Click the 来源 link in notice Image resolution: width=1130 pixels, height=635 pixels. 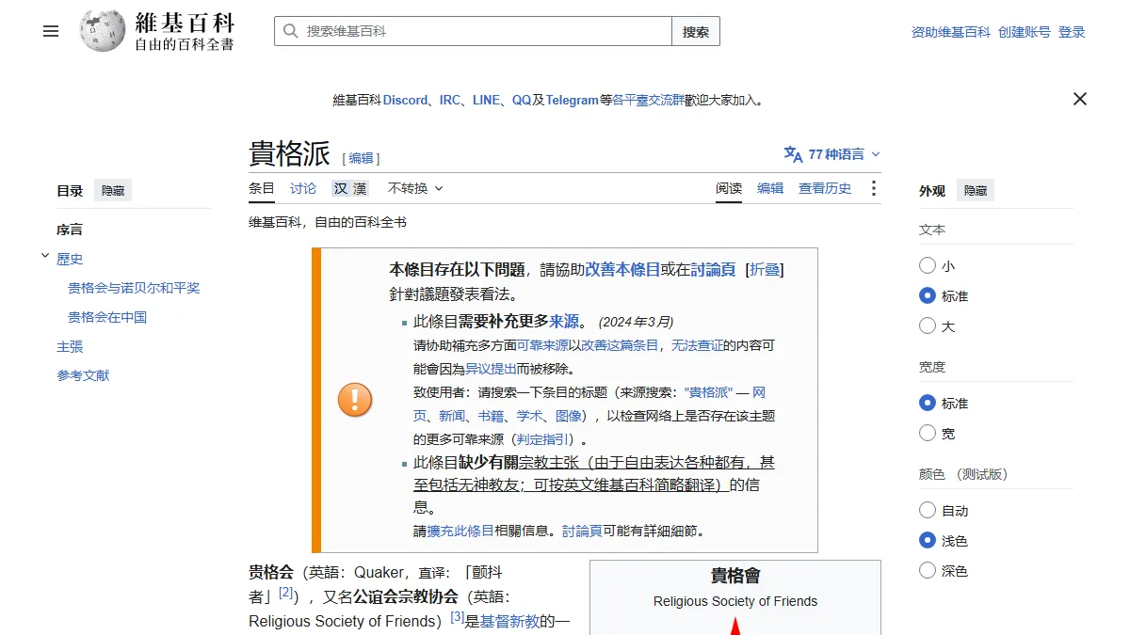(x=564, y=321)
